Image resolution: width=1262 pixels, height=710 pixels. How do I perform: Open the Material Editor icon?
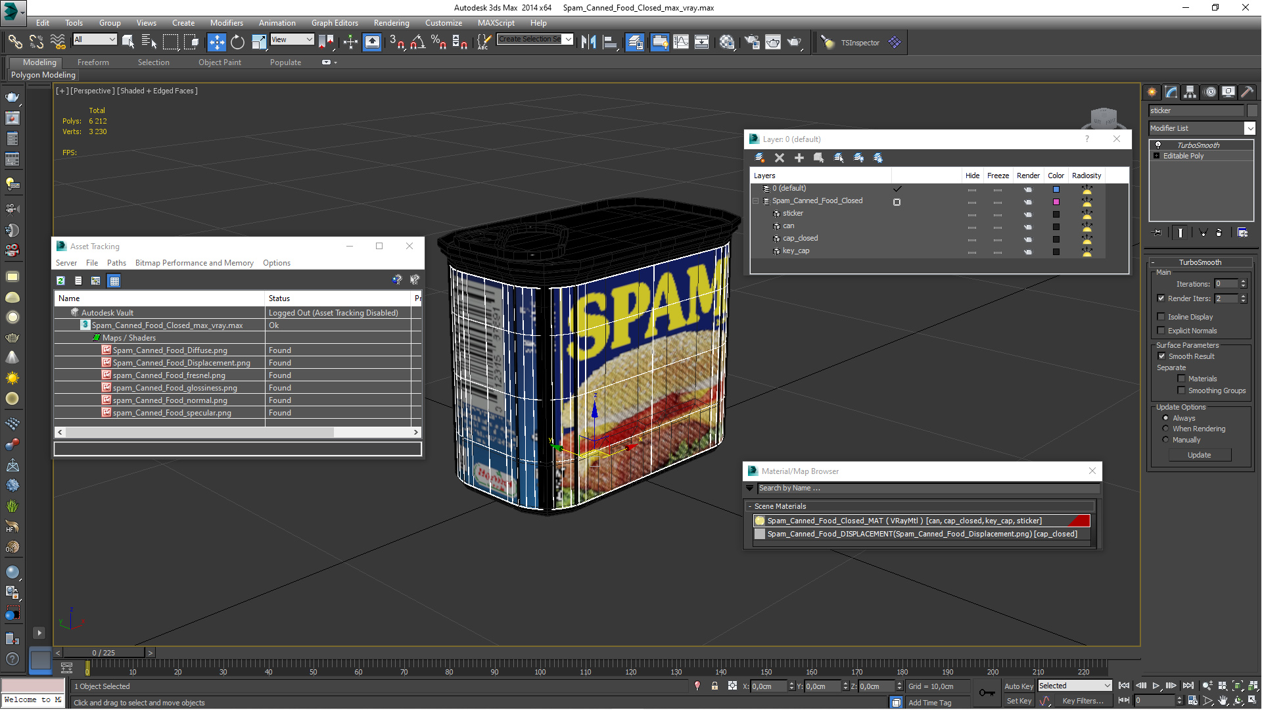pyautogui.click(x=726, y=42)
